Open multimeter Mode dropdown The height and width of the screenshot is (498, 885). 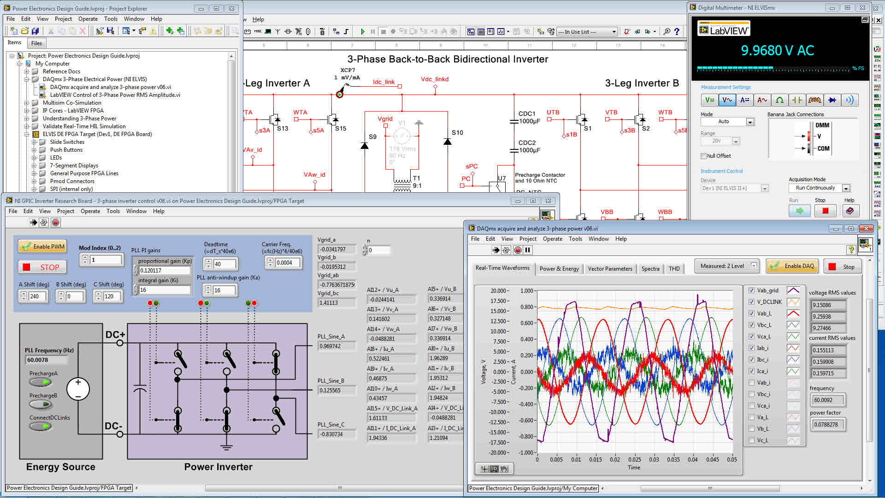(x=750, y=122)
